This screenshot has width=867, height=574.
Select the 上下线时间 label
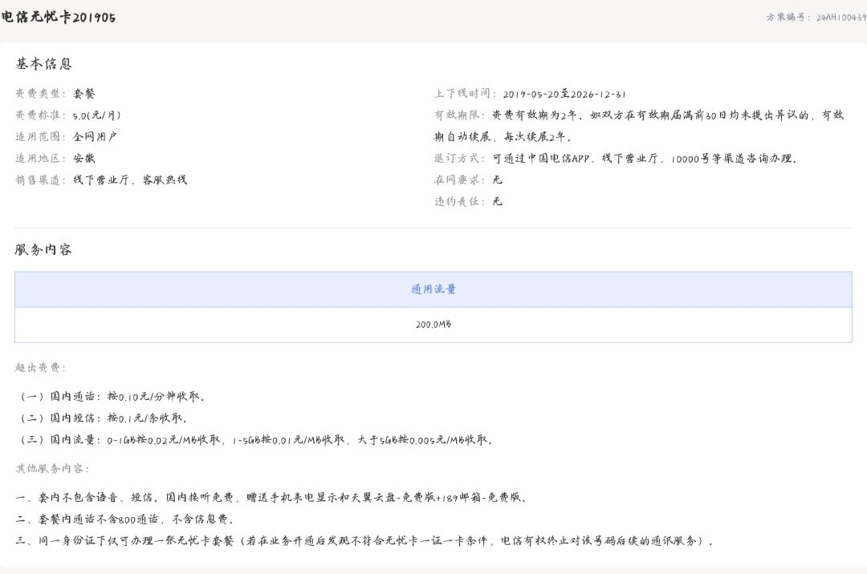click(466, 94)
